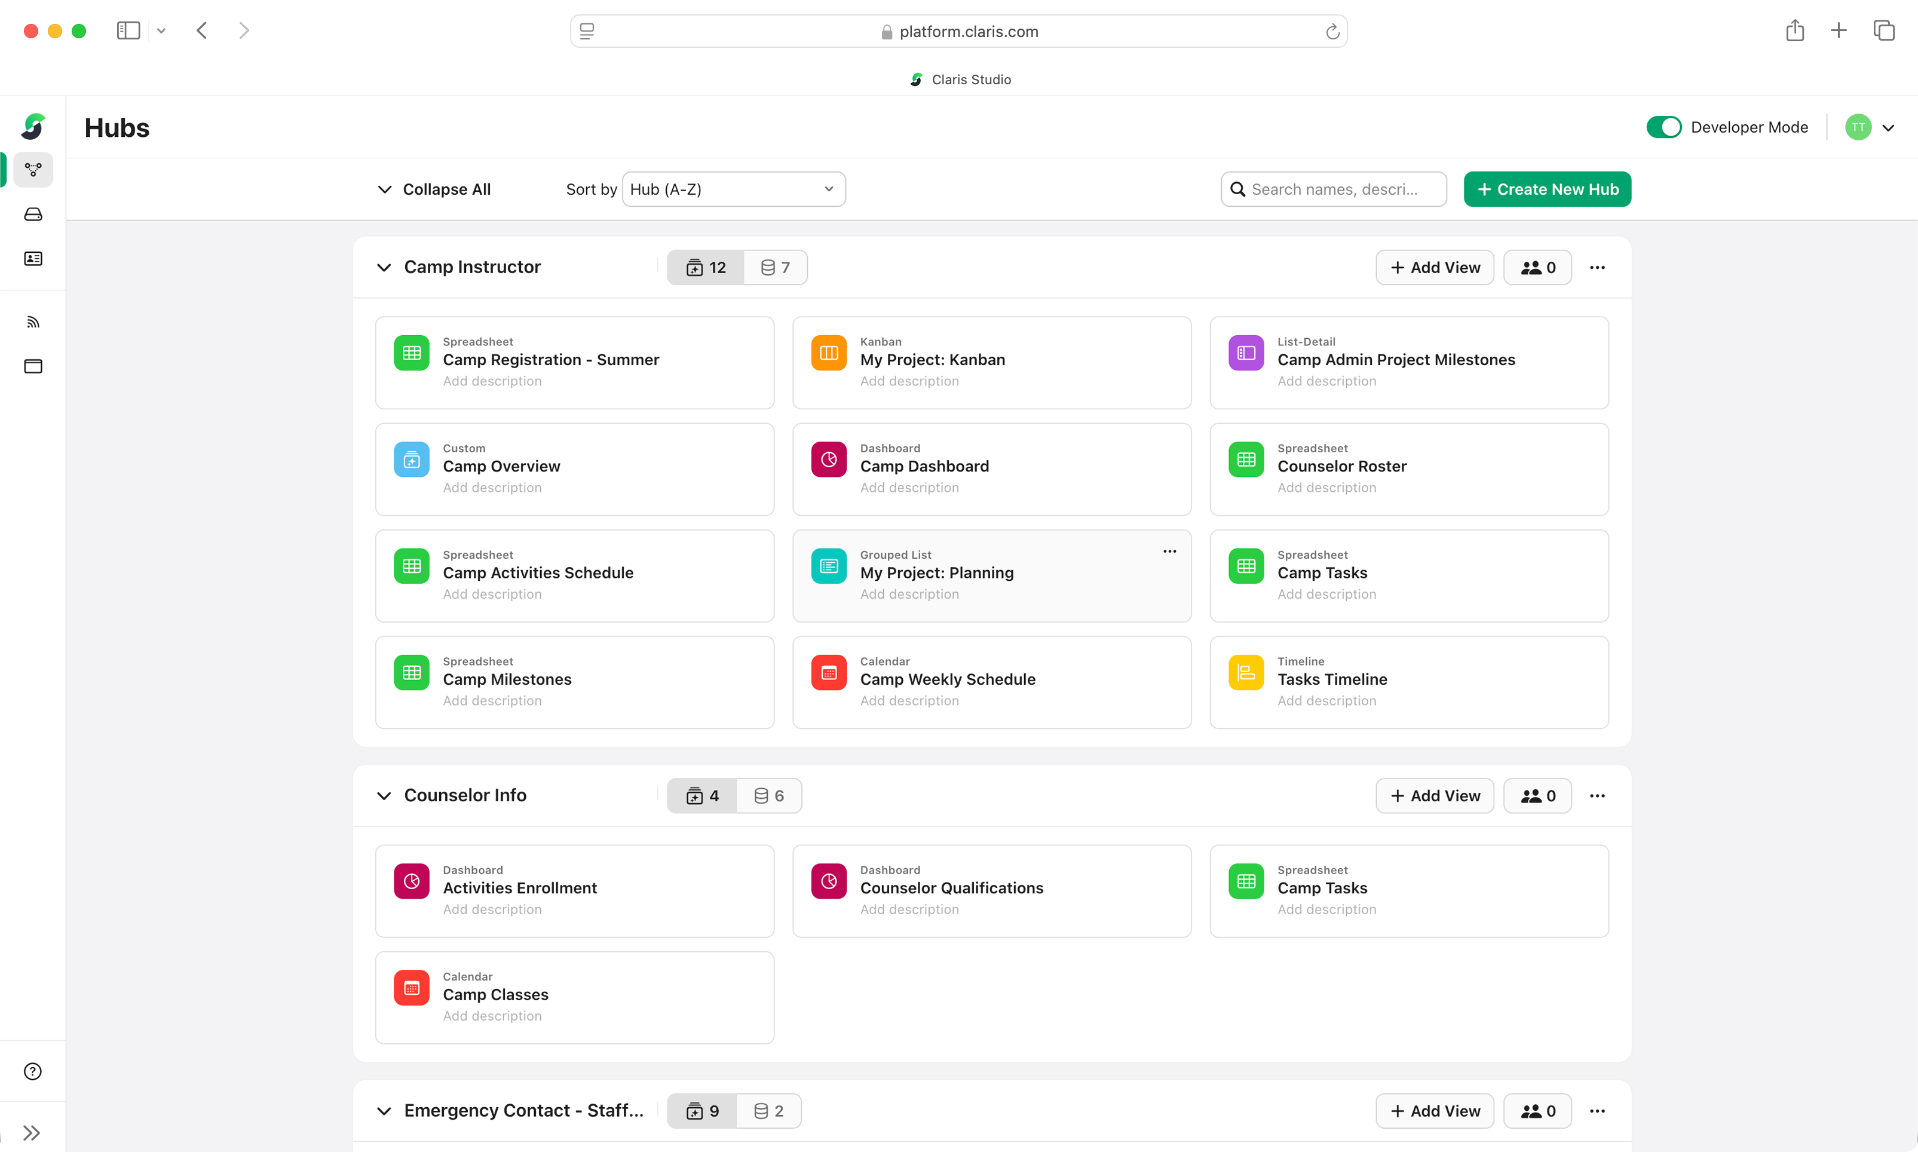The height and width of the screenshot is (1152, 1918).
Task: Open three-dot menu for Camp Instructor hub
Action: [1597, 268]
